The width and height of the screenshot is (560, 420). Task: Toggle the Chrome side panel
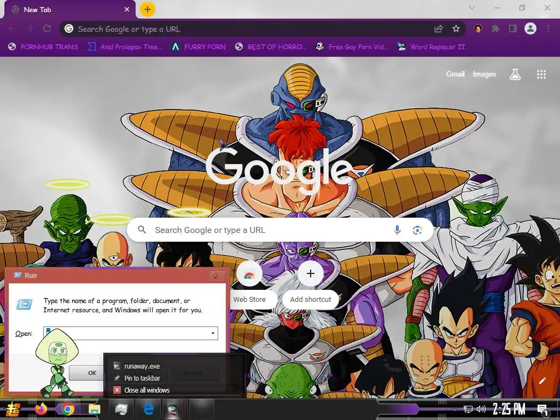(x=513, y=28)
